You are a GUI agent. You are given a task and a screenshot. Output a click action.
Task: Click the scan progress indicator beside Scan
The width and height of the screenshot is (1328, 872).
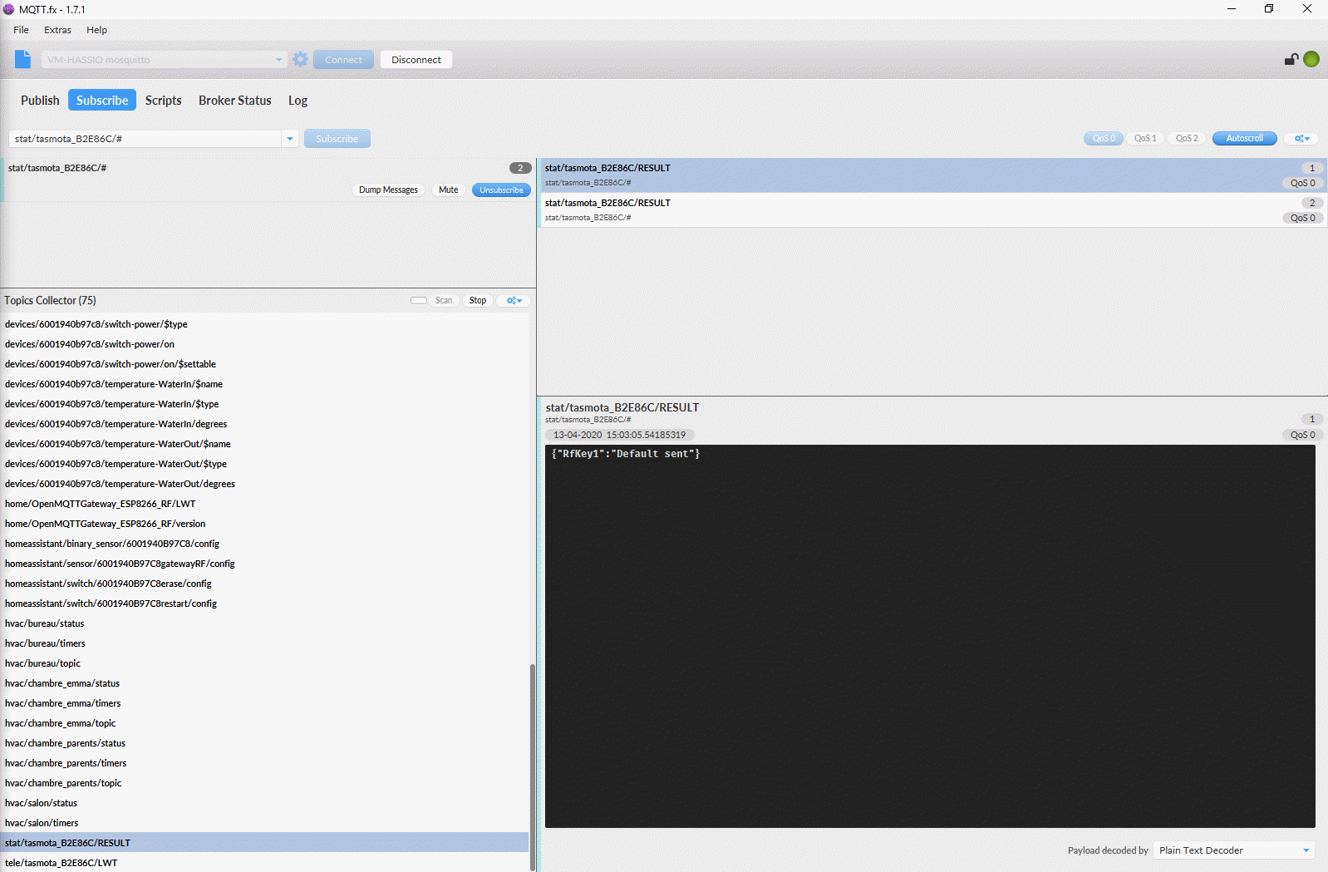pos(419,301)
